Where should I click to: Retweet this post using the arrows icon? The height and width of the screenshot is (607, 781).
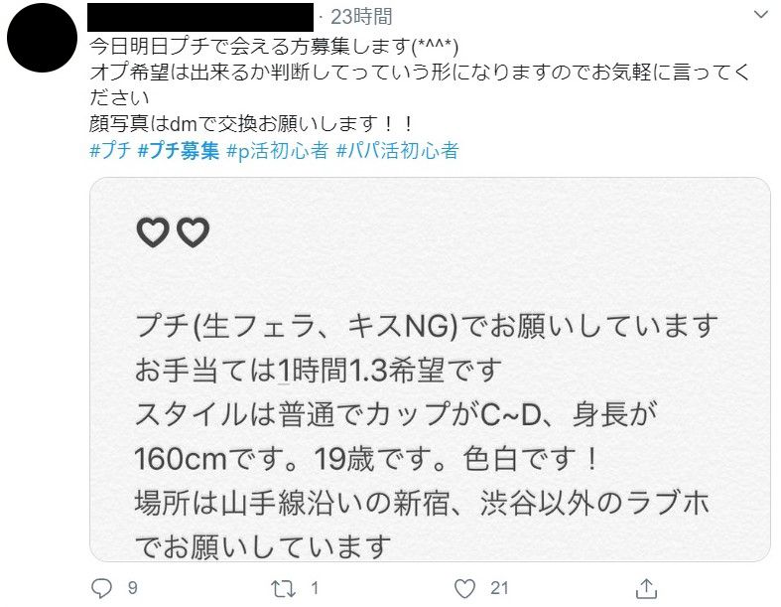(283, 589)
